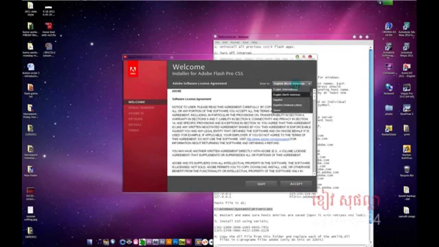Open the flash game.txt desktop file
The width and height of the screenshot is (439, 247).
[31, 91]
